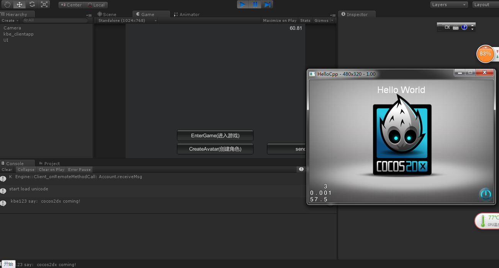The height and width of the screenshot is (268, 499).
Task: Click the CPU temperature thermometer widget
Action: coord(487,221)
